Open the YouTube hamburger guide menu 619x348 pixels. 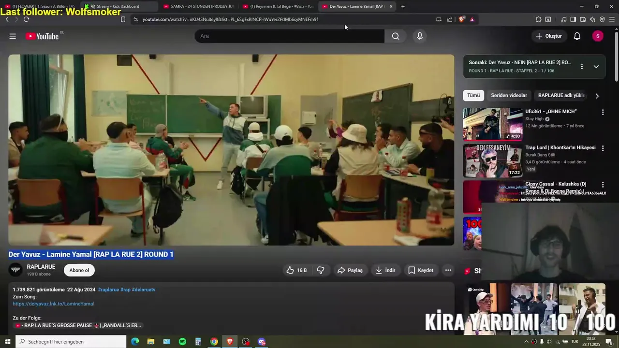(13, 36)
